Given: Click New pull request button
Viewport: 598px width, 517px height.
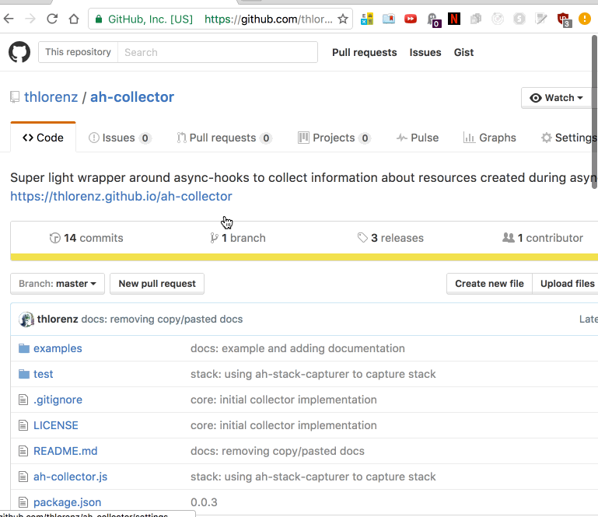Looking at the screenshot, I should point(157,284).
